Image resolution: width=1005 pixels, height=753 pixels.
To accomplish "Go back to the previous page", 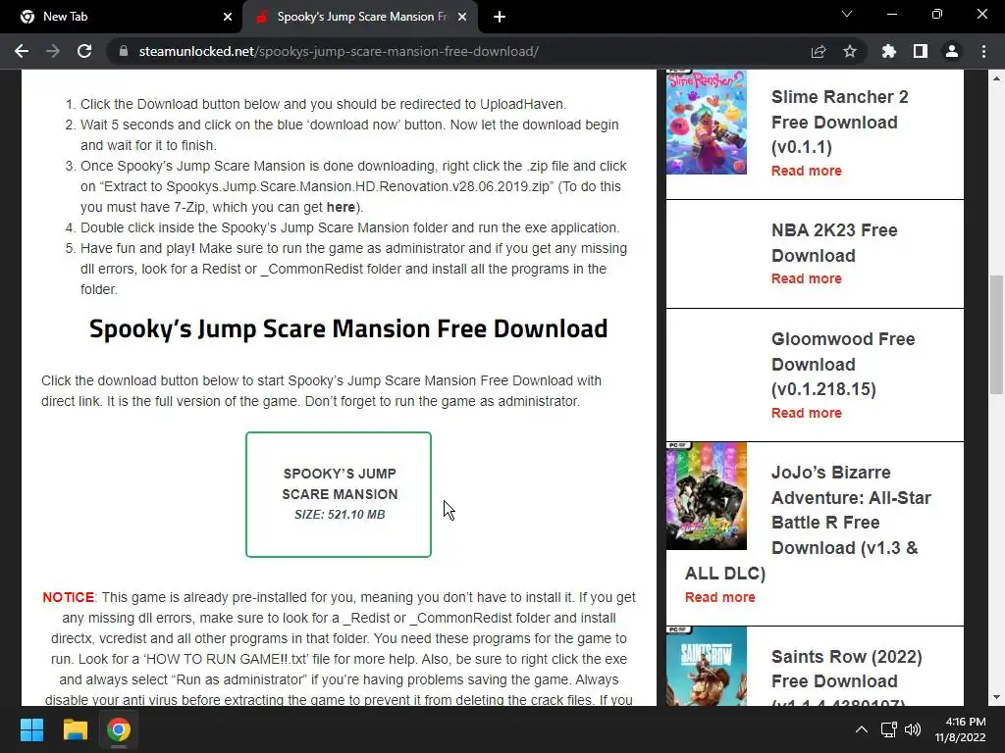I will (x=22, y=51).
